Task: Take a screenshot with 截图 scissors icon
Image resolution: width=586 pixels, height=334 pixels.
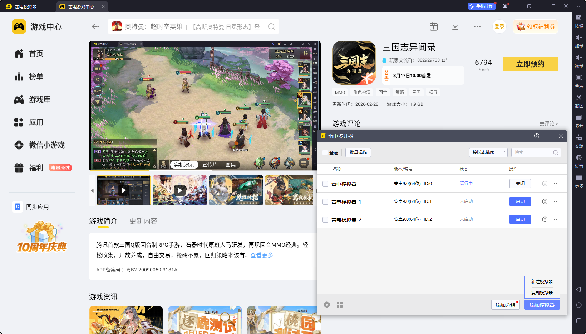Action: click(579, 101)
